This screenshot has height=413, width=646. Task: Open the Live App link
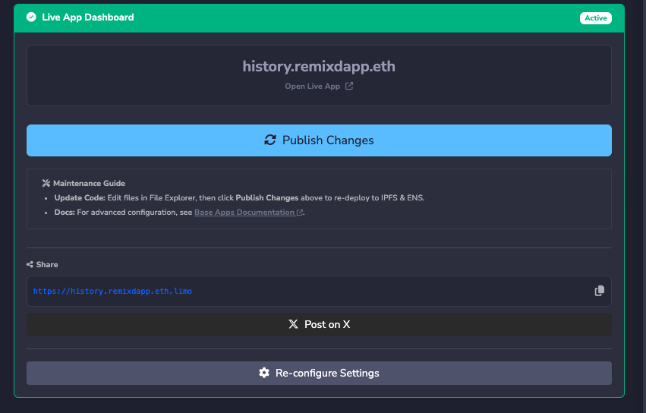click(319, 86)
